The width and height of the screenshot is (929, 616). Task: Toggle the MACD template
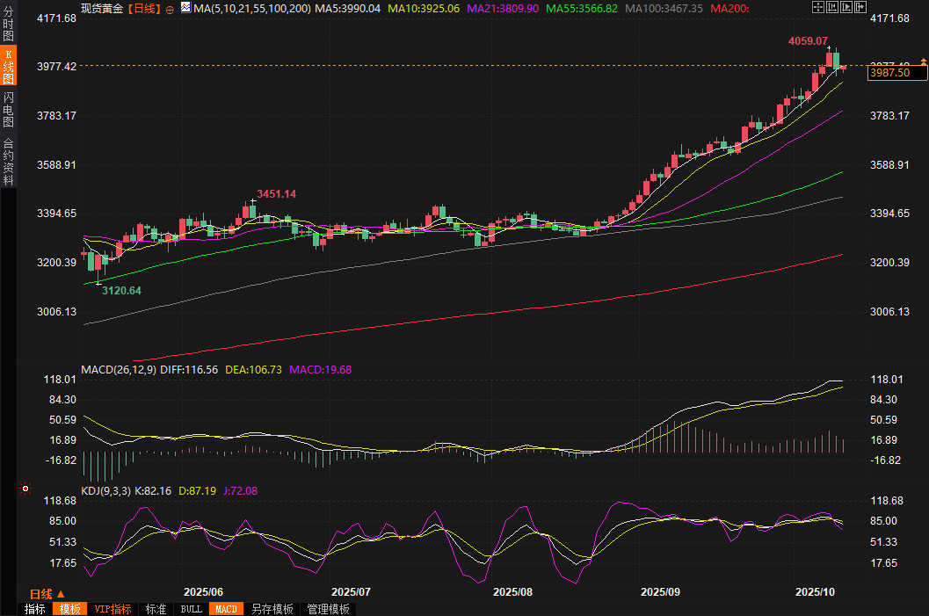(x=226, y=609)
